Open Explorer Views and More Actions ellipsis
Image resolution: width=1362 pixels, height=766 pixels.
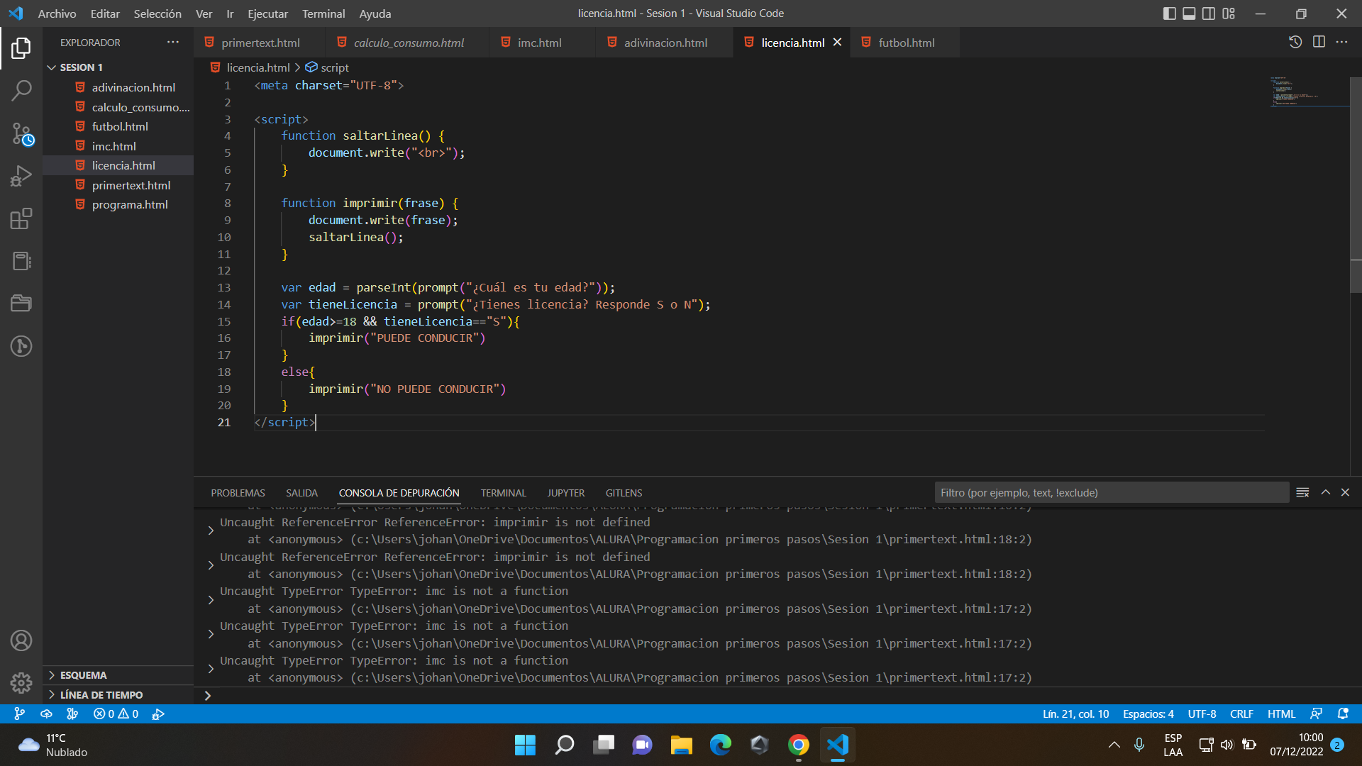(x=173, y=42)
